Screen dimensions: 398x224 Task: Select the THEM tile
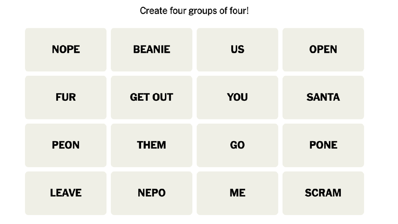[x=152, y=145]
